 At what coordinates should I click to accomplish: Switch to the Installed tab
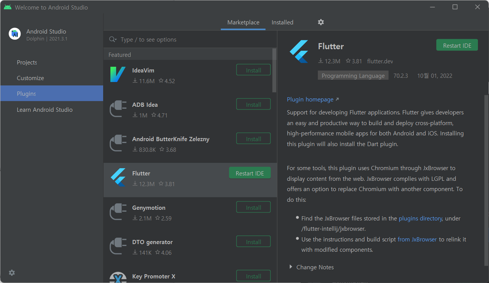tap(282, 23)
